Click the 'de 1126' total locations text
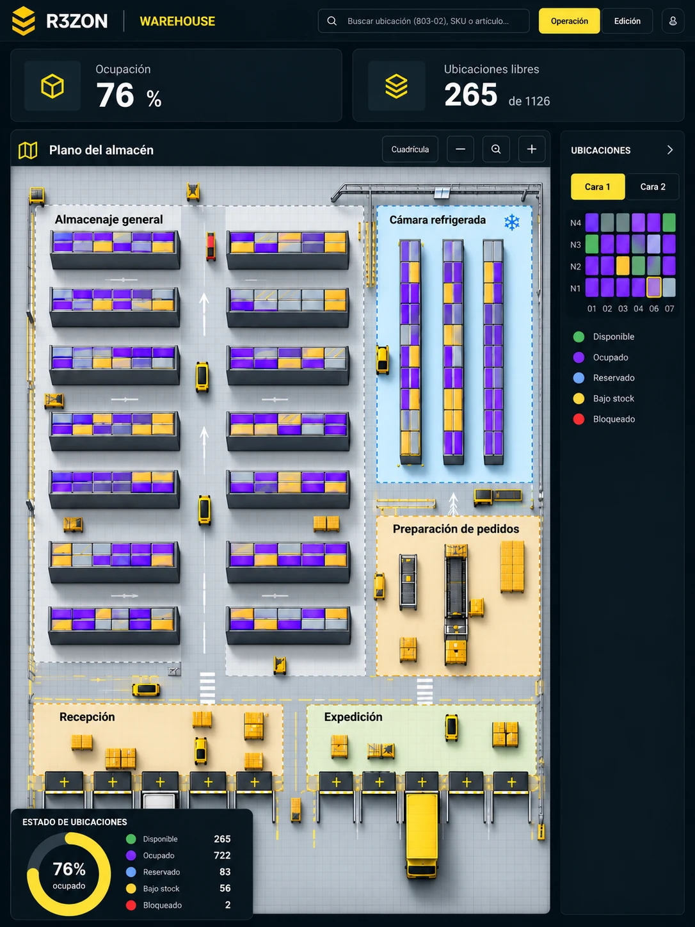This screenshot has width=695, height=927. click(529, 101)
